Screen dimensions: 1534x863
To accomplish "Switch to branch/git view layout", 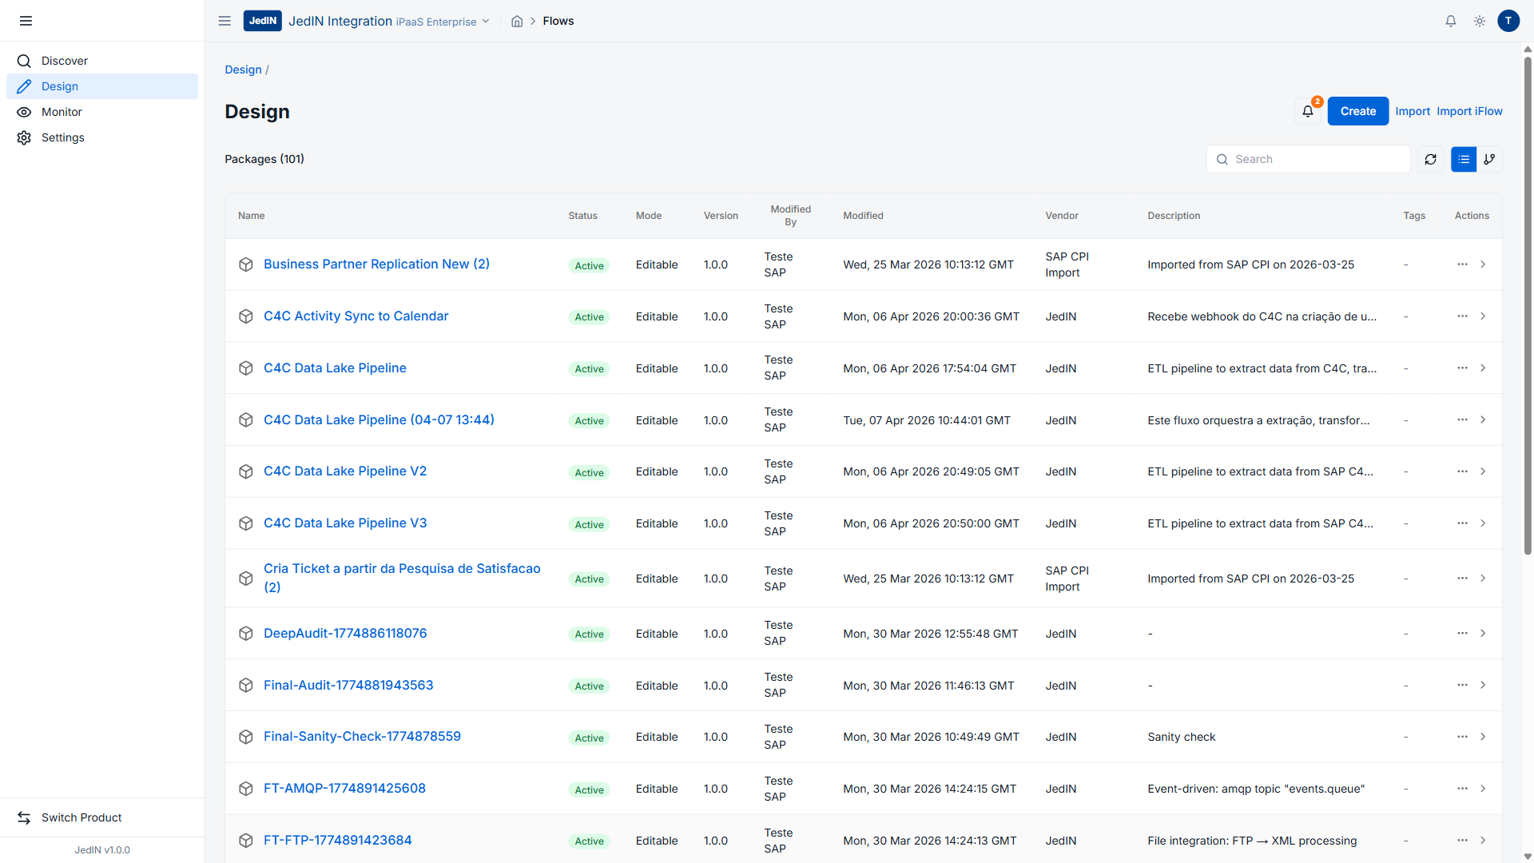I will tap(1489, 159).
